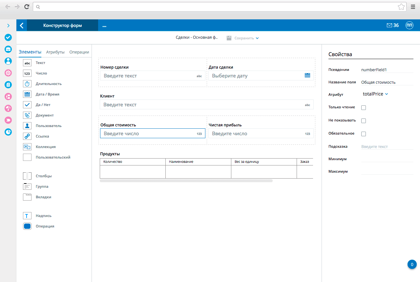Viewport: 420px width, 282px height.
Task: Open the document icon in sidebar
Action: click(8, 85)
